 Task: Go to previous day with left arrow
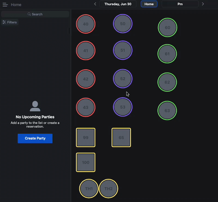point(95,4)
